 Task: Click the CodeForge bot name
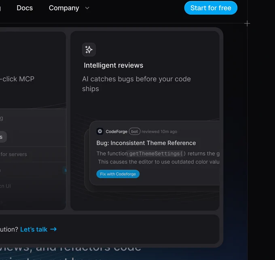coord(116,131)
